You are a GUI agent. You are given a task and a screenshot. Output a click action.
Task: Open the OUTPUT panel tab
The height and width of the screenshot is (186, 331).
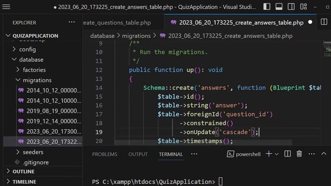coord(138,154)
